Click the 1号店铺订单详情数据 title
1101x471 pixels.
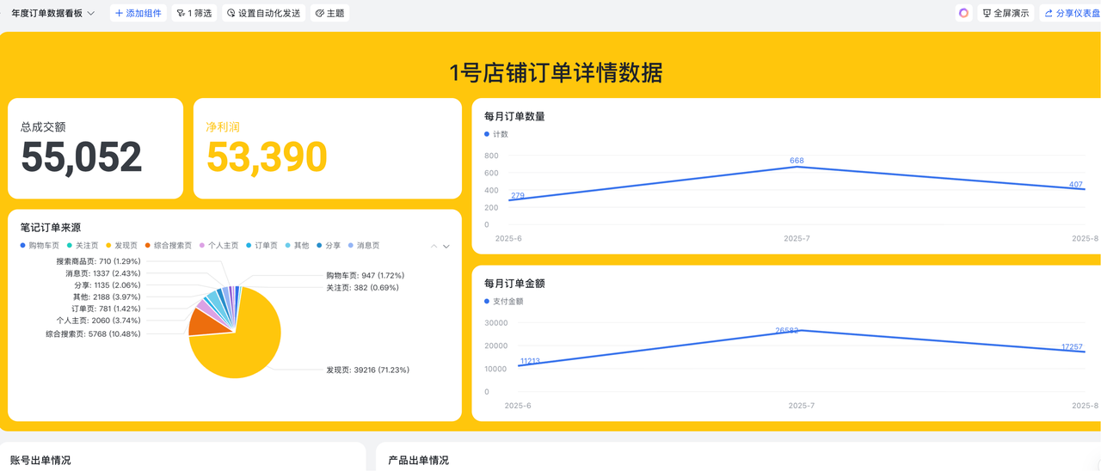point(556,73)
